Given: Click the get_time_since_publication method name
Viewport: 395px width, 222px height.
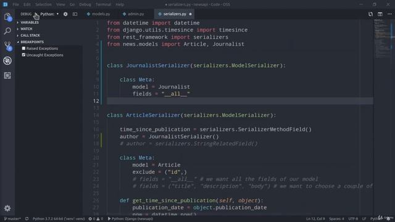Looking at the screenshot, I should pos(174,200).
